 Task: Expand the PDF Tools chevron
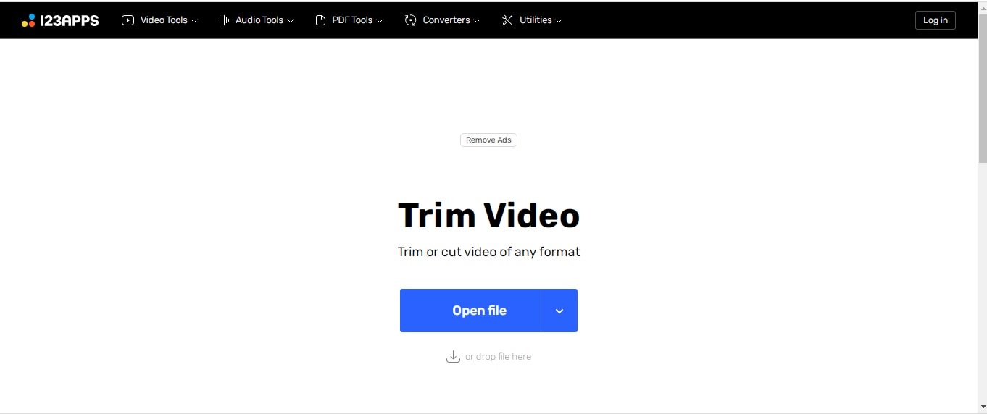[380, 21]
